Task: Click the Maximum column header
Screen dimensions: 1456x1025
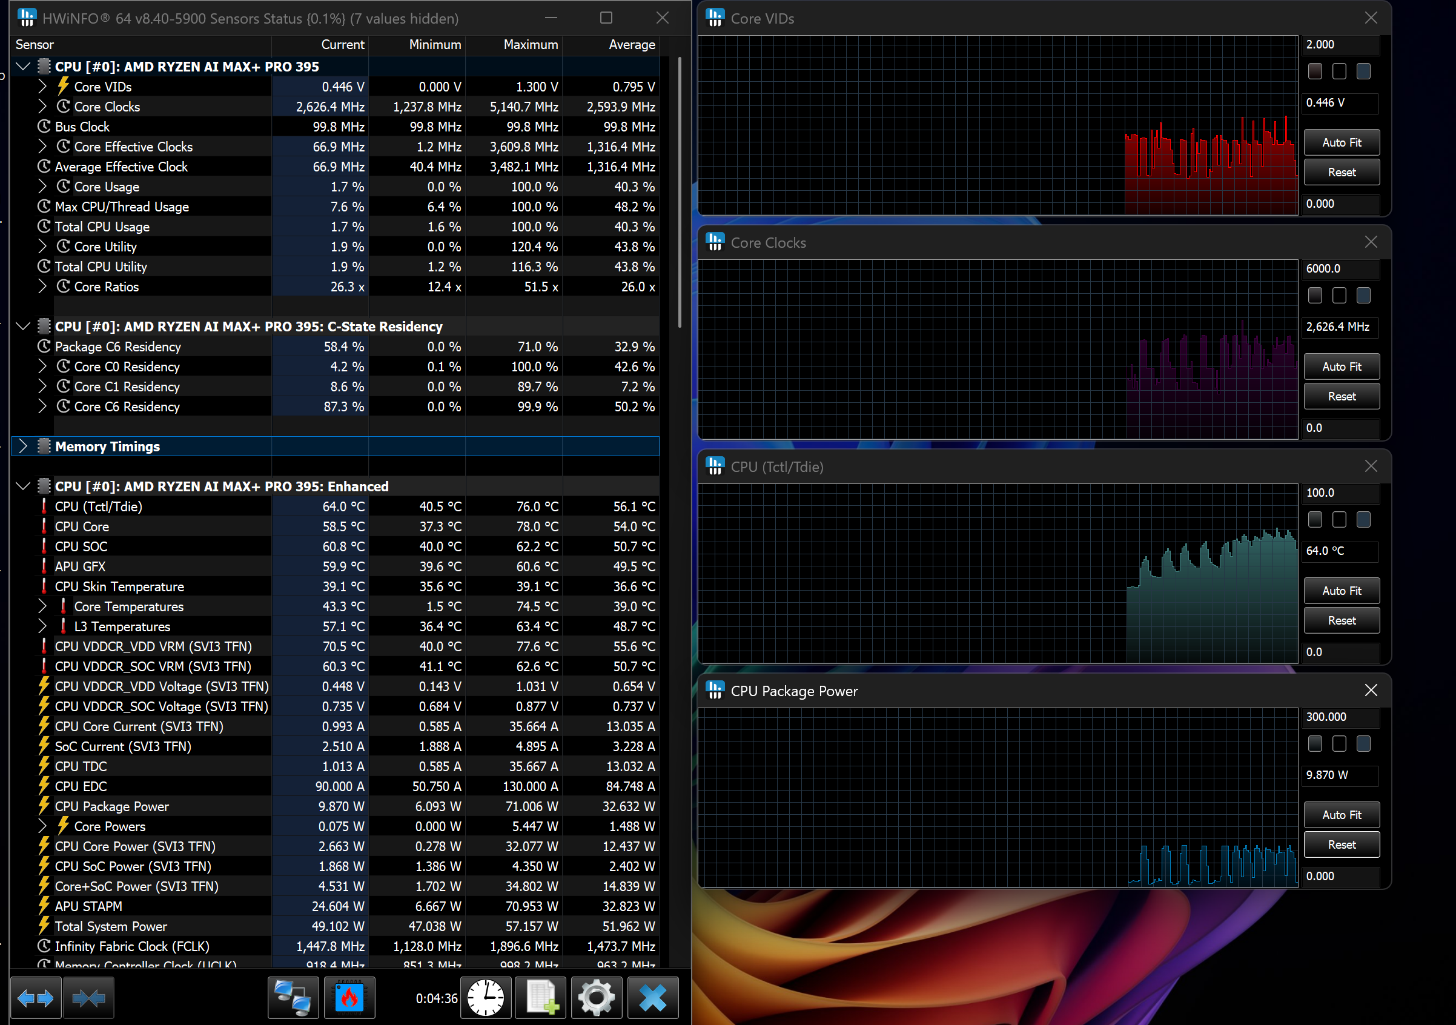Action: point(530,44)
